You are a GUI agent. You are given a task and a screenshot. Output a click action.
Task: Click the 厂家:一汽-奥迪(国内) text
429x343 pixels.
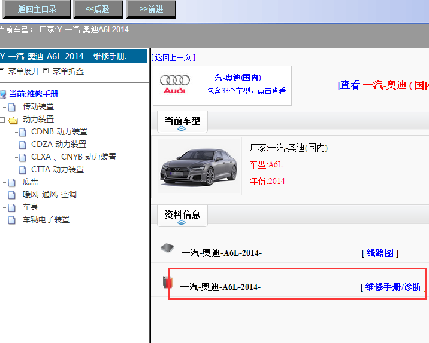coord(289,148)
